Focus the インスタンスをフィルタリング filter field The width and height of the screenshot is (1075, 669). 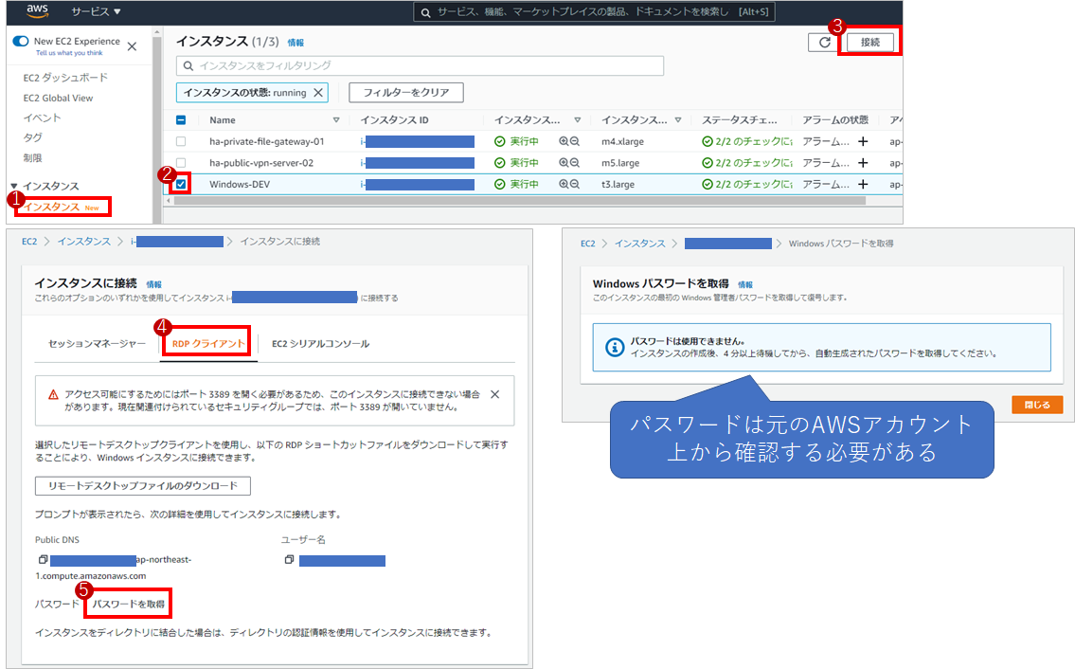tap(421, 66)
